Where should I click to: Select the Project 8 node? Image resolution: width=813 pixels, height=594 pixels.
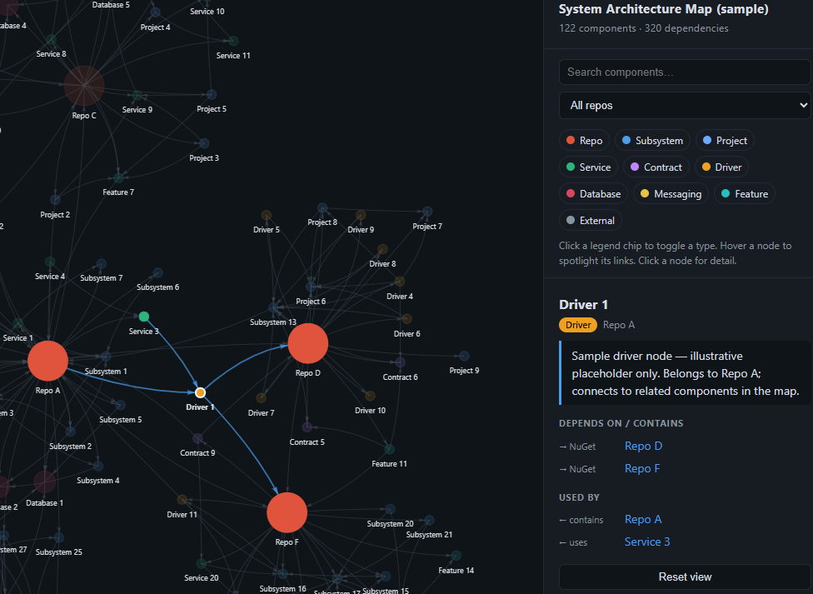(322, 208)
